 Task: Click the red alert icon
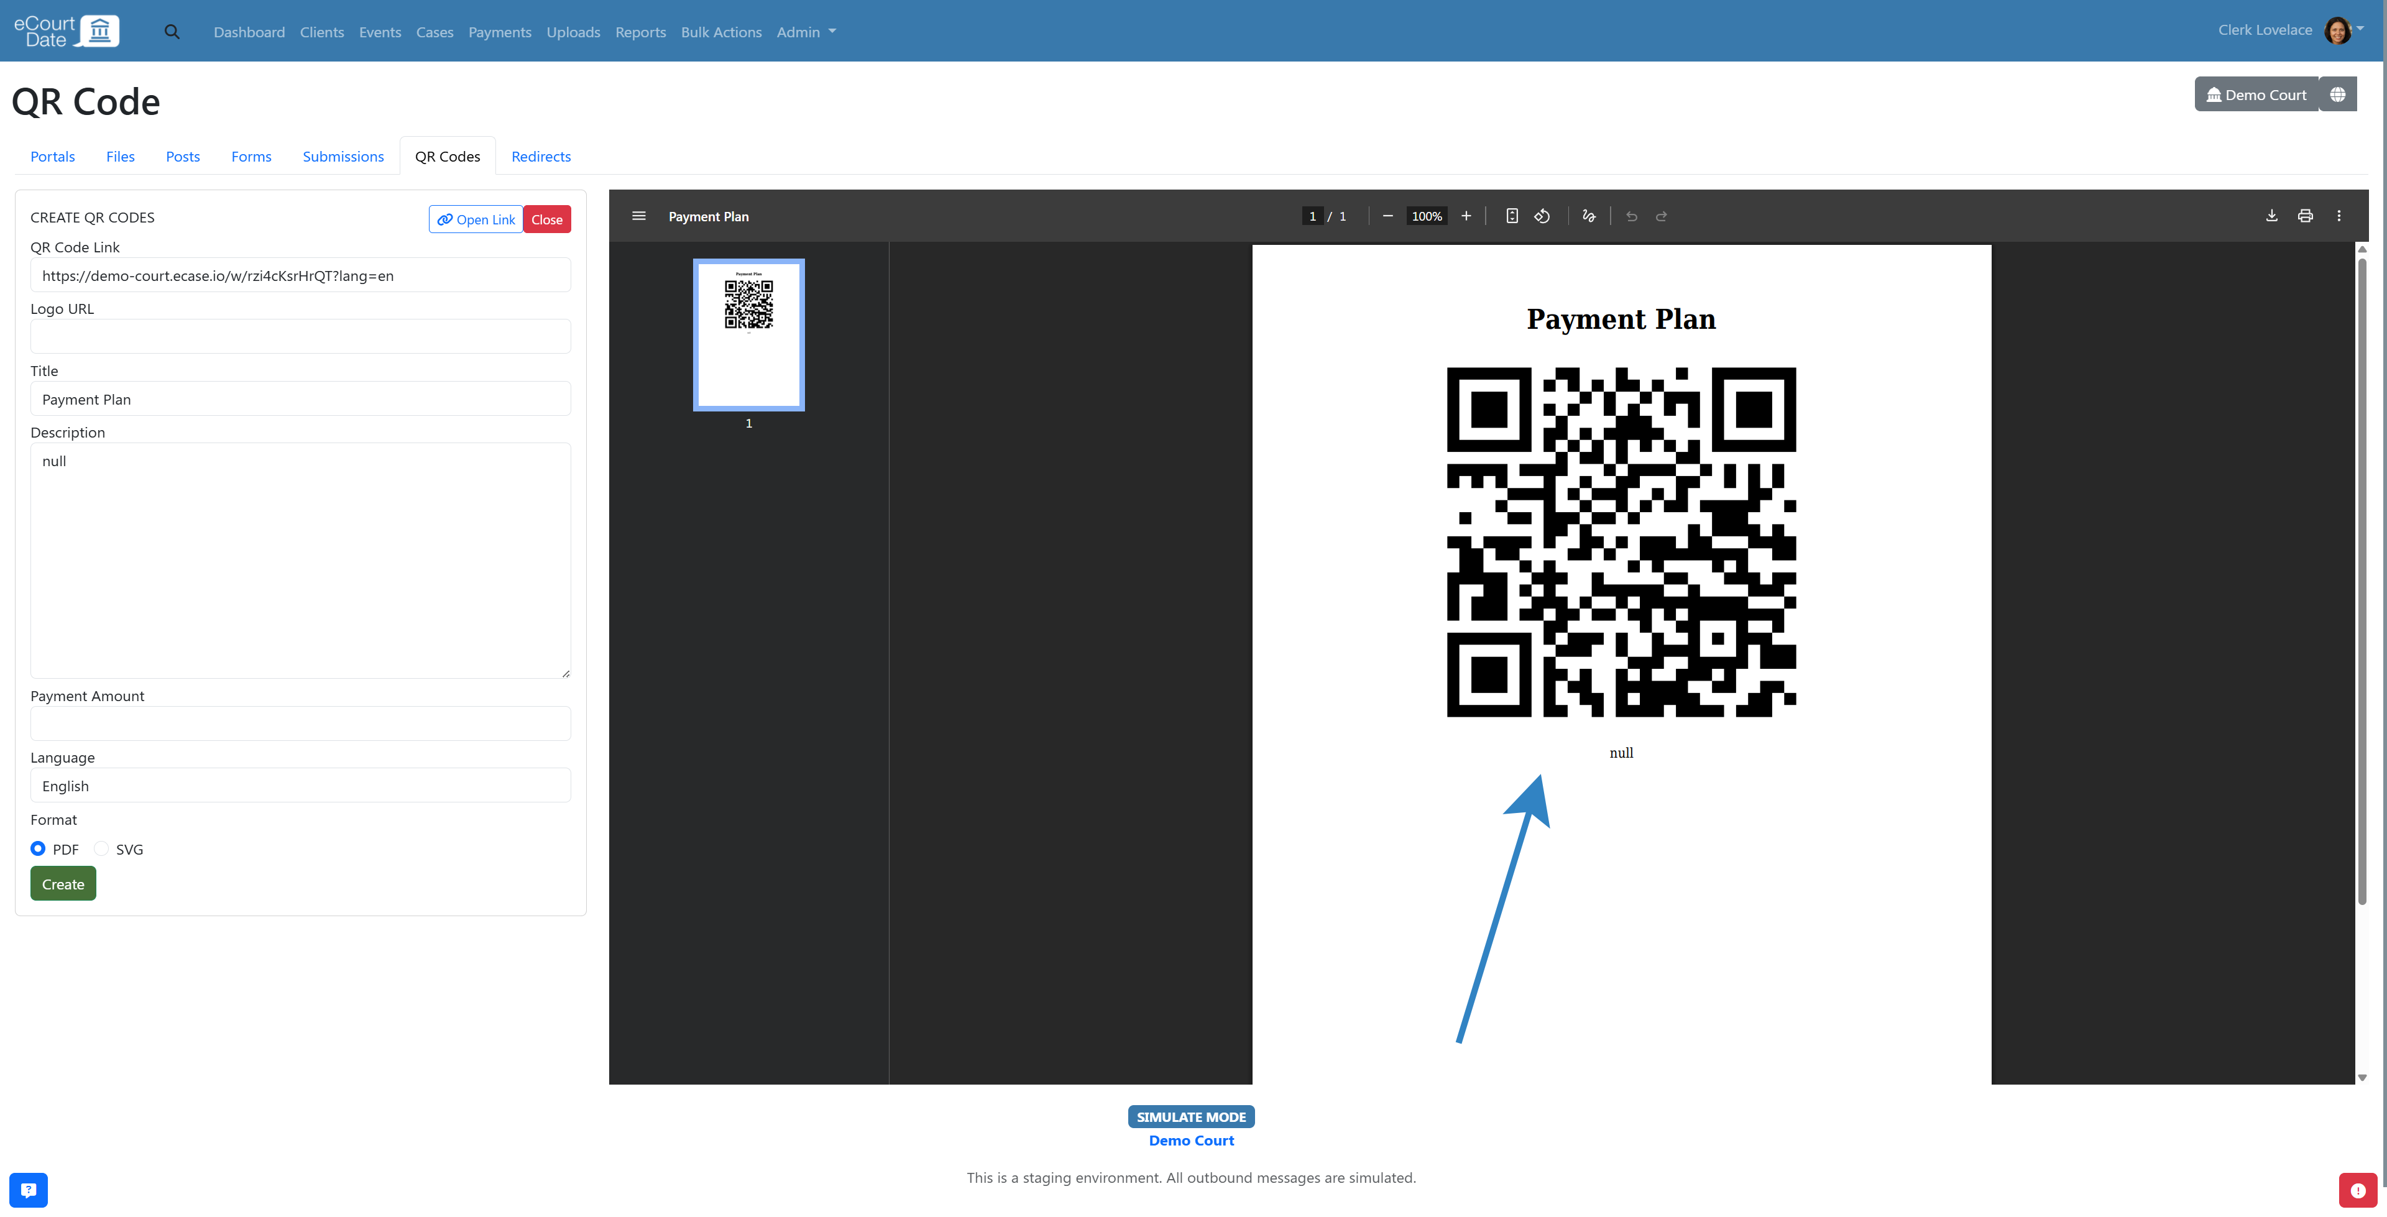[x=2358, y=1191]
